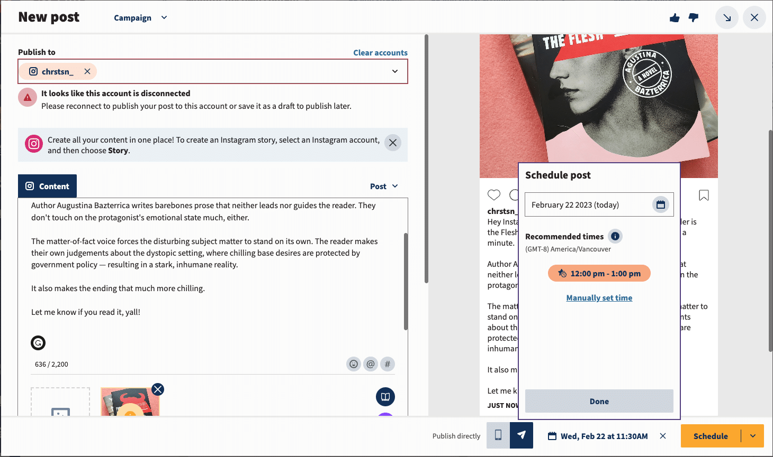The image size is (773, 457).
Task: Select the Content tab
Action: tap(48, 186)
